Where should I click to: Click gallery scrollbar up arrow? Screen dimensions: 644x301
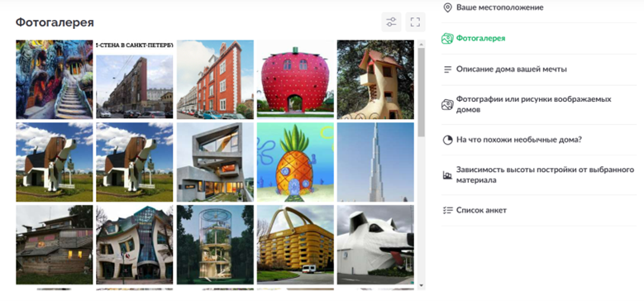pos(422,43)
